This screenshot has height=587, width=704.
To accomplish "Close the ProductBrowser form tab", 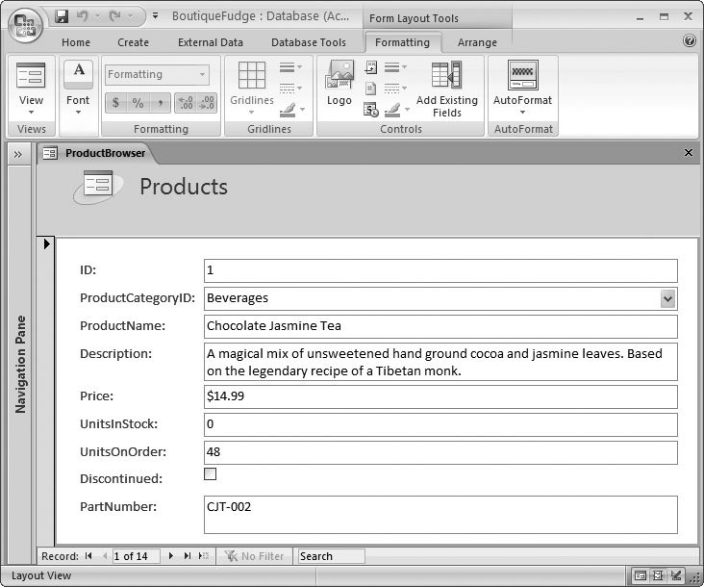I will (688, 153).
